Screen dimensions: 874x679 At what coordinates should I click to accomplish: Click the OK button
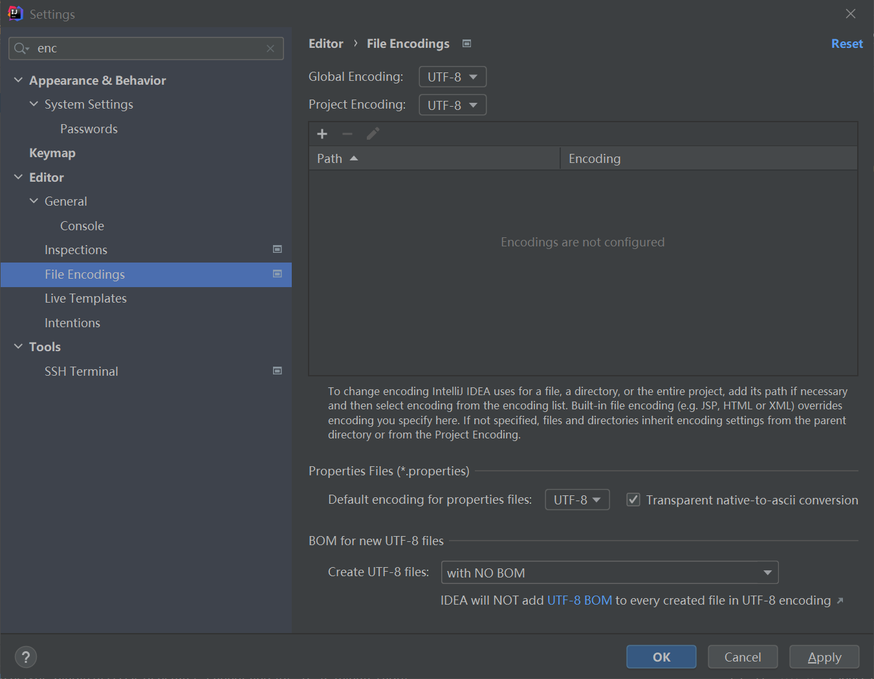tap(661, 657)
